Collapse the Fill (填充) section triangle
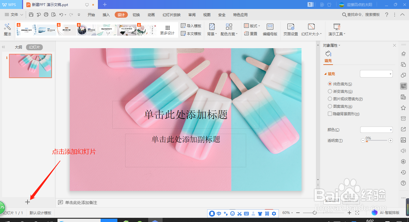This screenshot has height=222, width=409. (325, 74)
